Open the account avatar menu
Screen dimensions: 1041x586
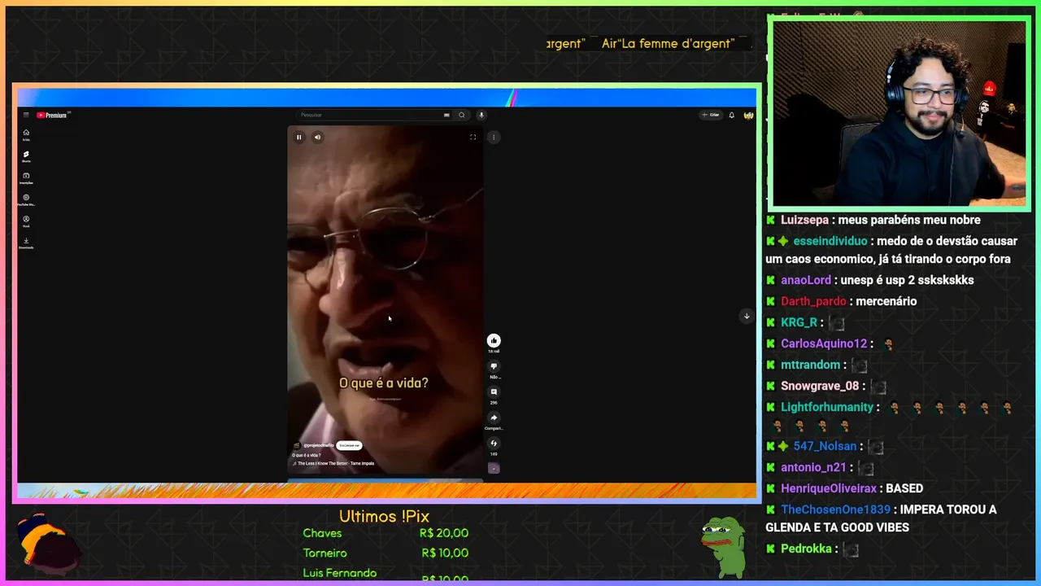click(748, 115)
